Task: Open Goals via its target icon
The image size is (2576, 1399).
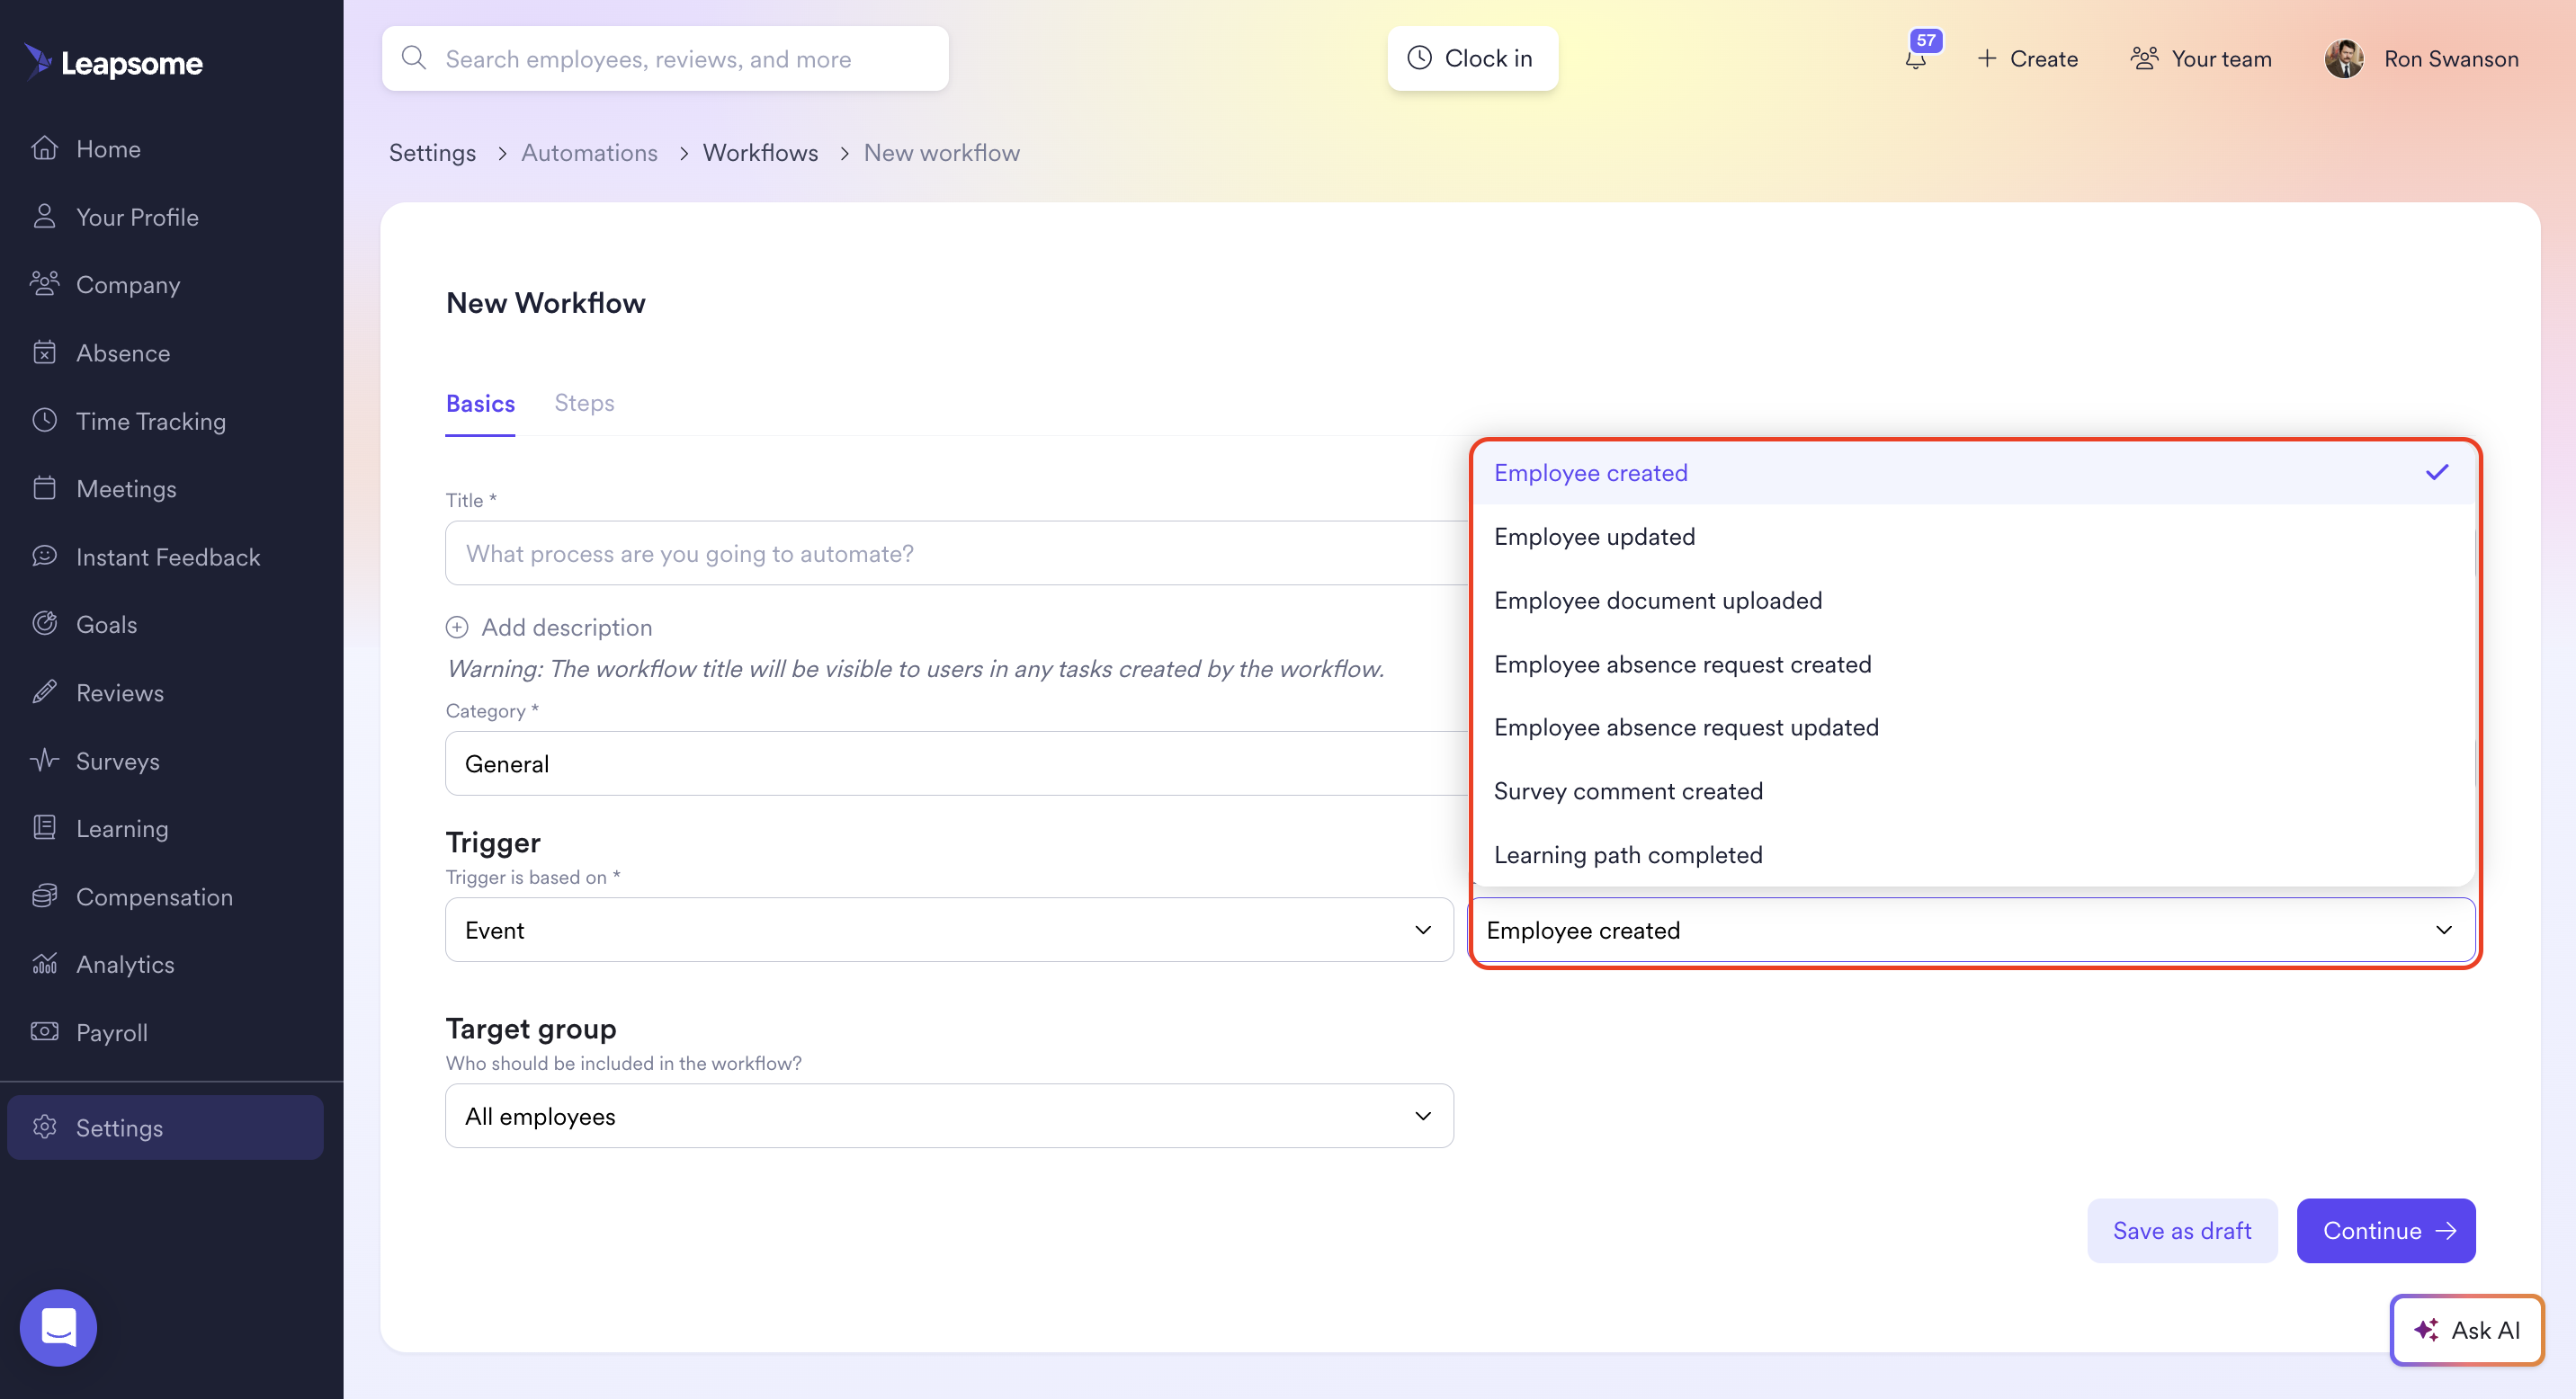Action: (44, 624)
